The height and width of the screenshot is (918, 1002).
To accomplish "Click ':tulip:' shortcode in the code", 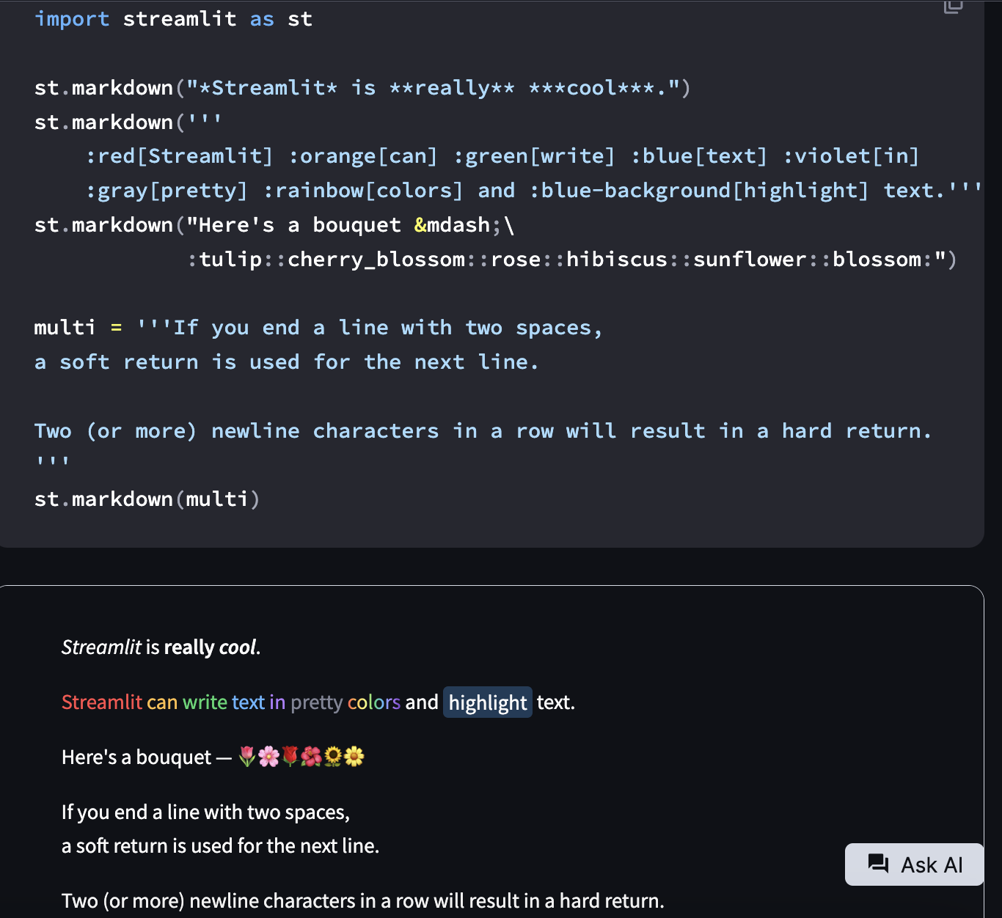I will 230,260.
